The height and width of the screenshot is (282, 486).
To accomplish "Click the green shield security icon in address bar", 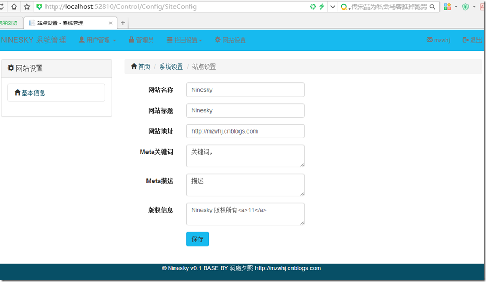I will 39,7.
